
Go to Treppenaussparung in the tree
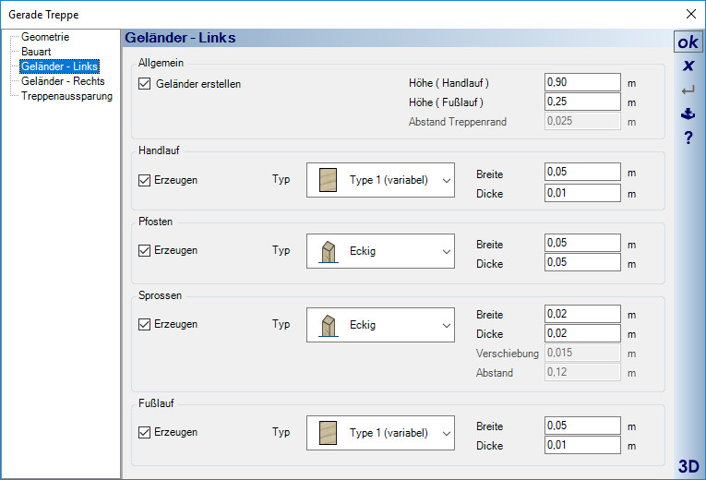66,96
